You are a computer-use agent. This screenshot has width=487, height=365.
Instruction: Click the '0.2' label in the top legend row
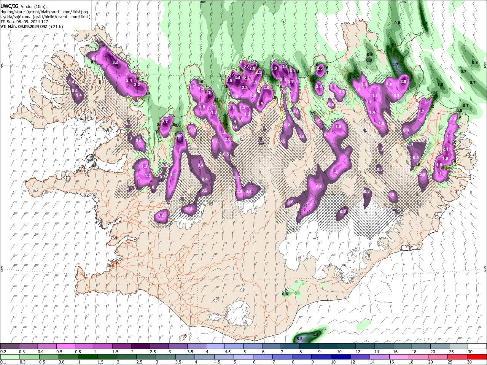point(3,352)
